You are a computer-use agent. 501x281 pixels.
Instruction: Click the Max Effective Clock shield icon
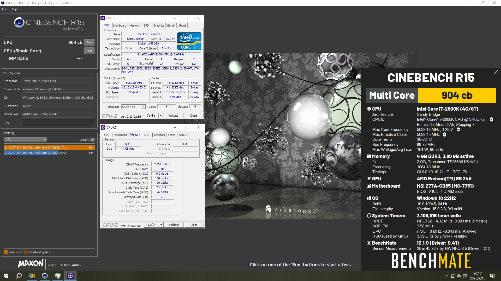444,135
